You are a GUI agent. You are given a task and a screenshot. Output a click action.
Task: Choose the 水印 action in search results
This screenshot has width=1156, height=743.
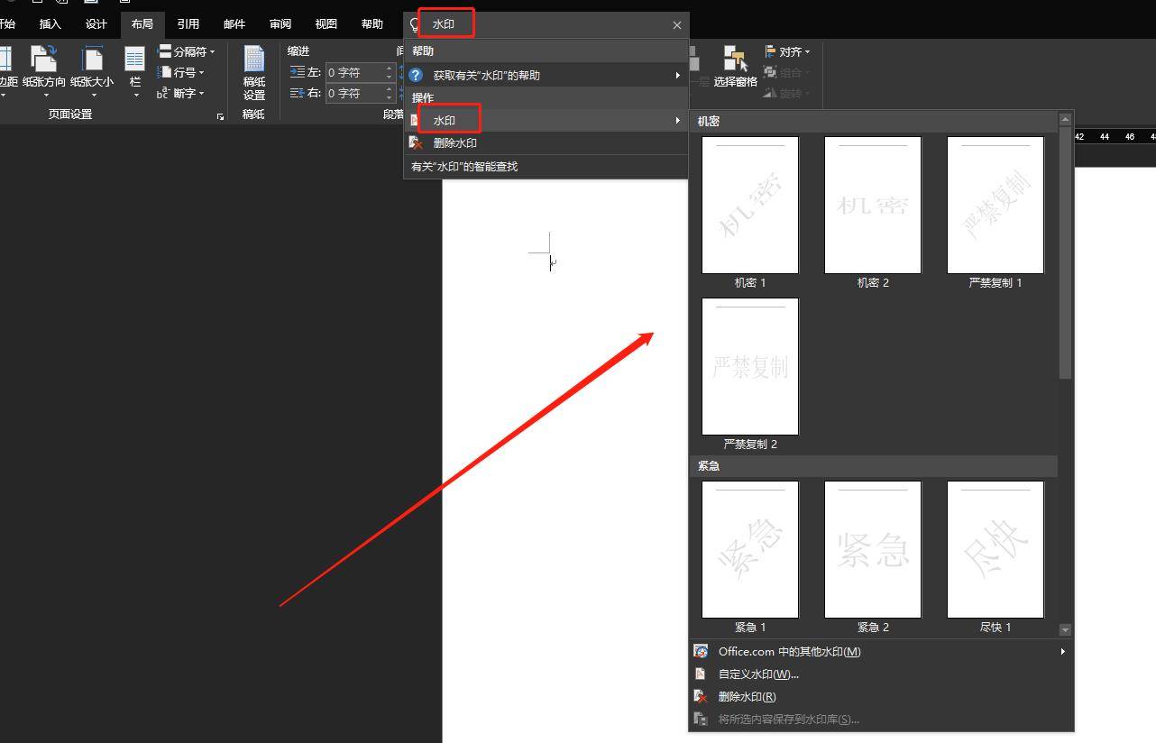point(546,120)
